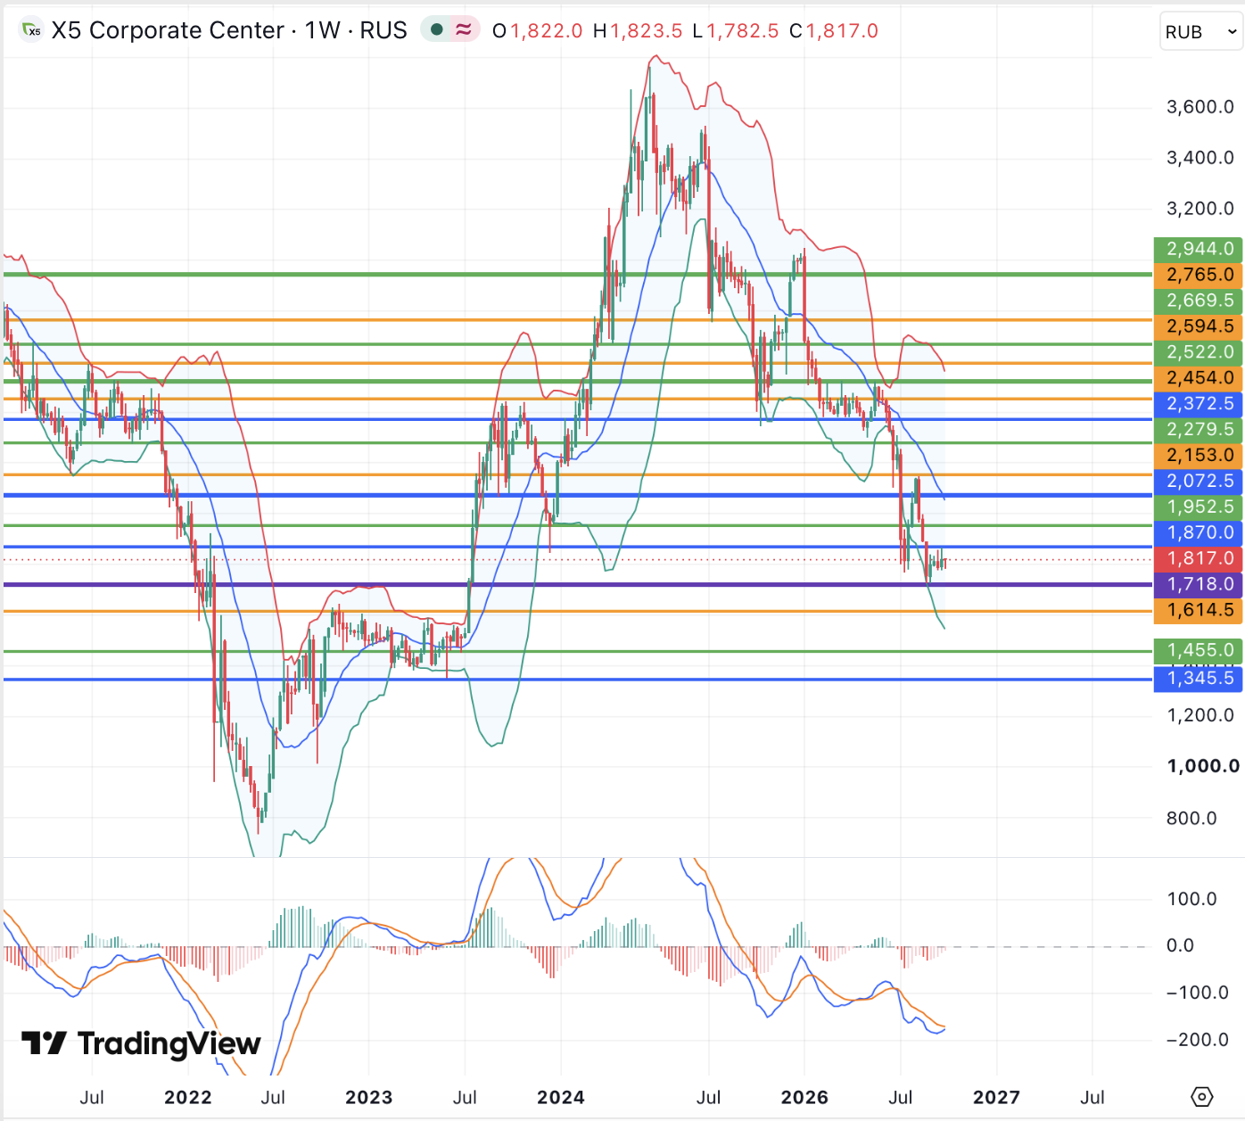Screen dimensions: 1245x1121
Task: Click the close price value 1,817.0
Action: pos(843,31)
